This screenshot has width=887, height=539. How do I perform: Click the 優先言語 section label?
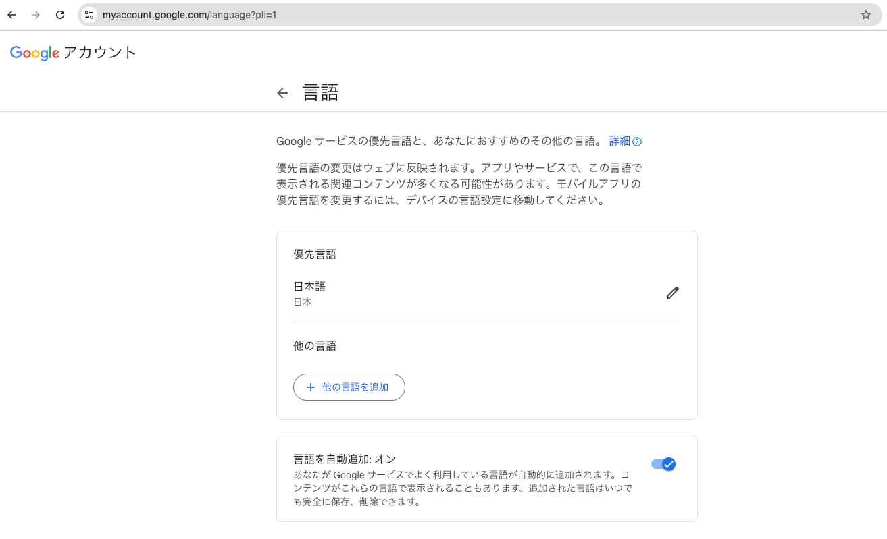click(x=315, y=254)
